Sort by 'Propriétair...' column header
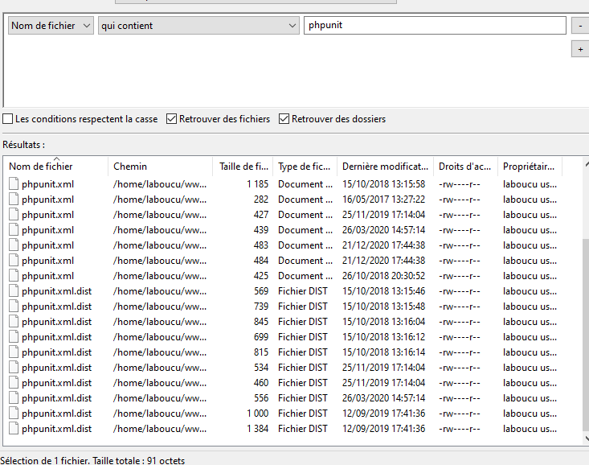589x465 pixels. click(529, 167)
